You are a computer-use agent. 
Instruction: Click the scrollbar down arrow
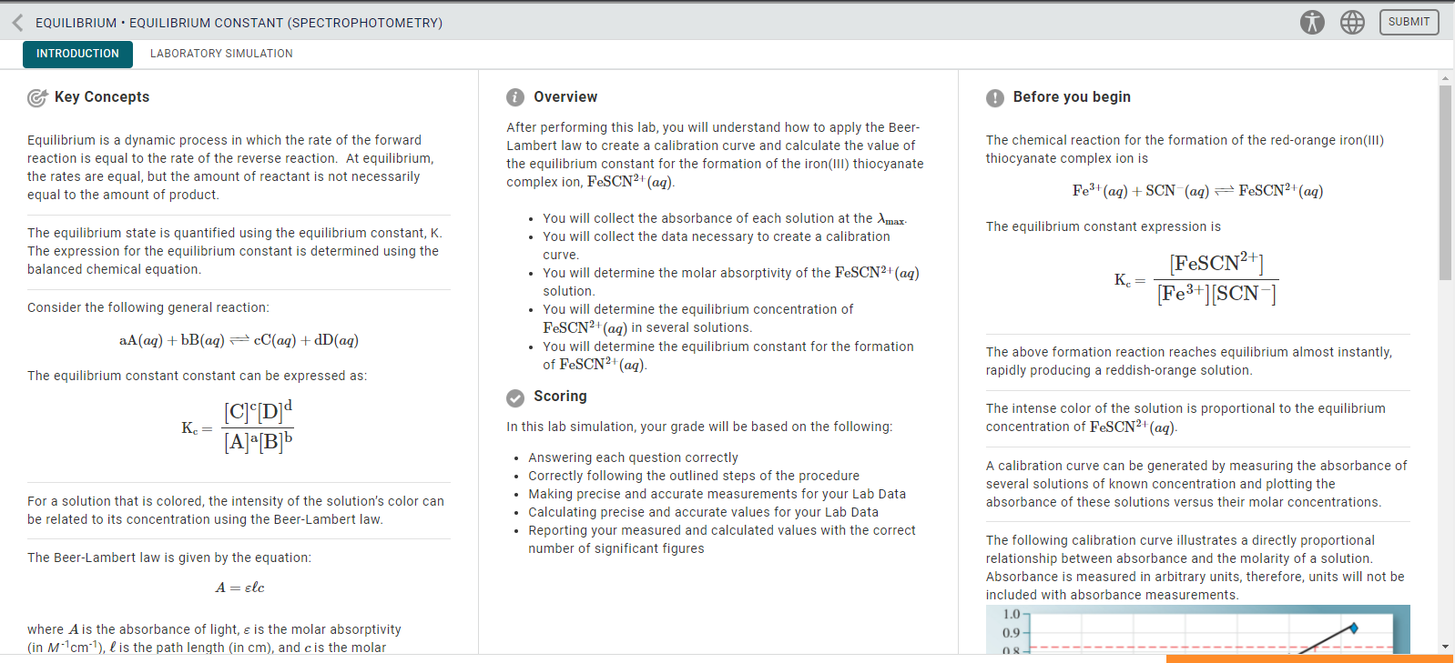point(1445,647)
